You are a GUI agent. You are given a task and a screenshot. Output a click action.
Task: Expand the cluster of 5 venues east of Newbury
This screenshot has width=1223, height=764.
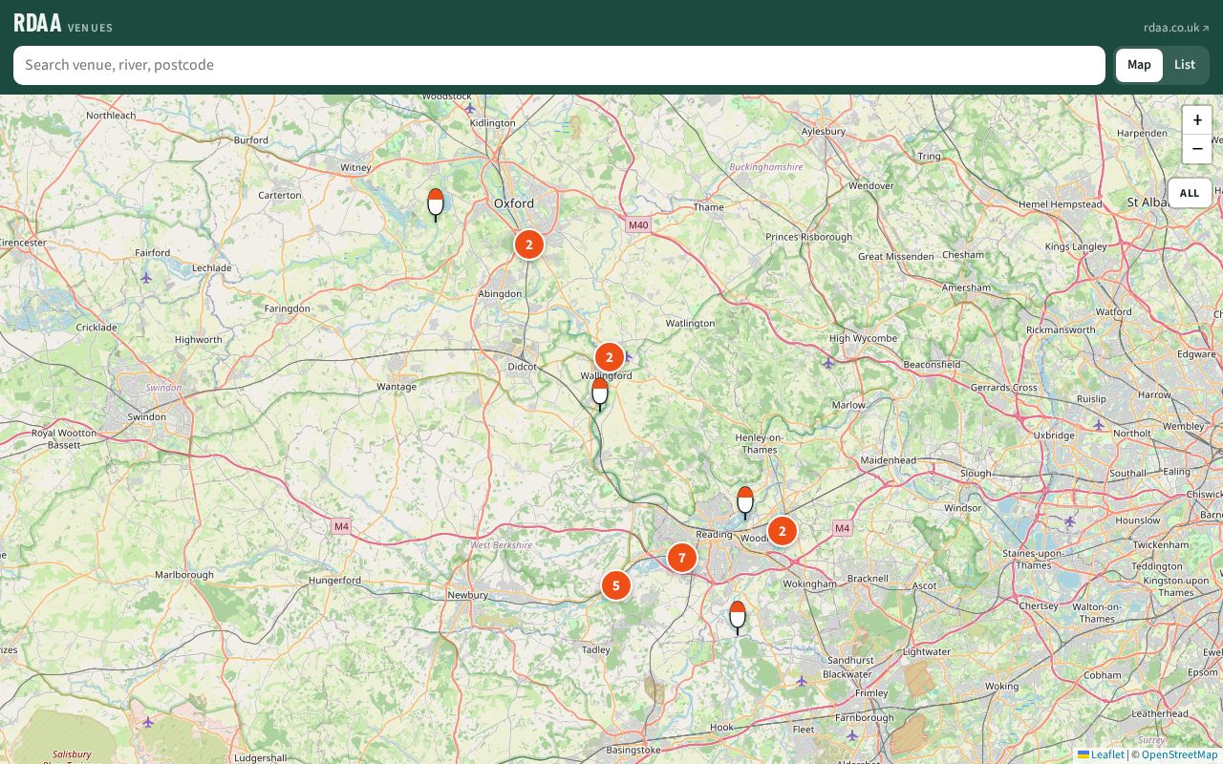coord(616,585)
